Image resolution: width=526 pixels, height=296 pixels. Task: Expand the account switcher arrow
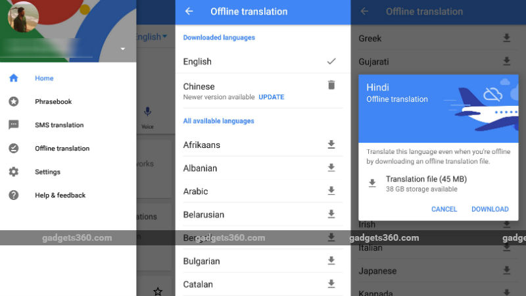point(122,49)
